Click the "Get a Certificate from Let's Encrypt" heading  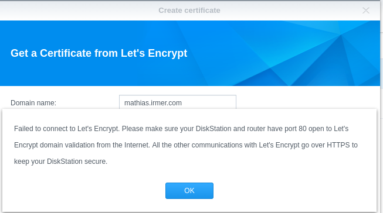[x=99, y=53]
